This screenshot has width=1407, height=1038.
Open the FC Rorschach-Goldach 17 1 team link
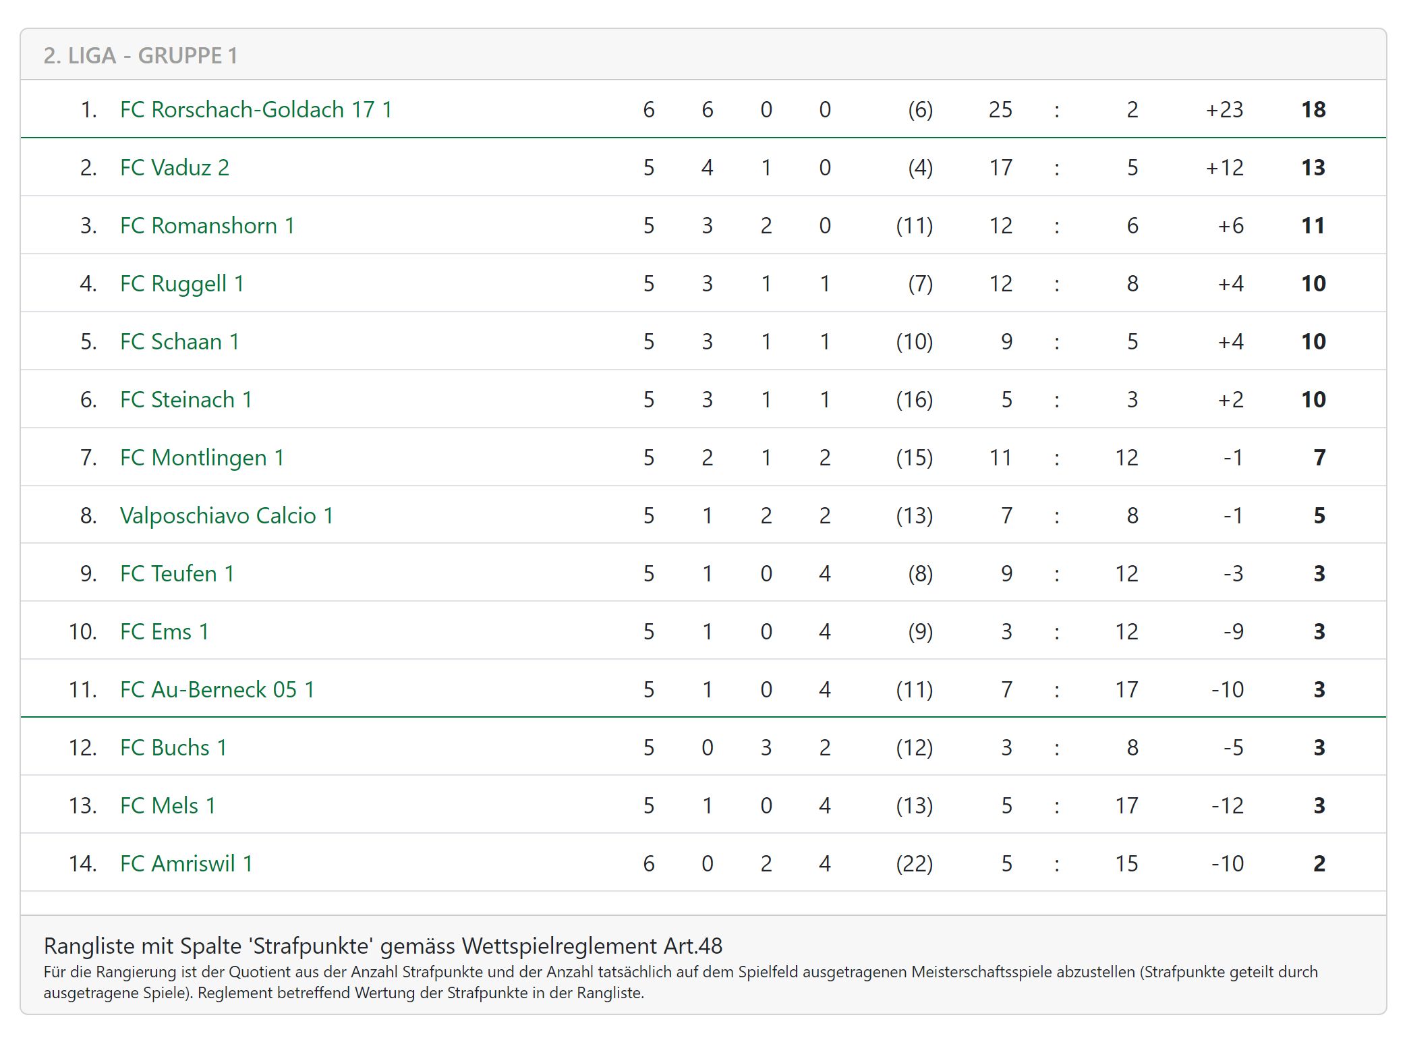pos(256,109)
